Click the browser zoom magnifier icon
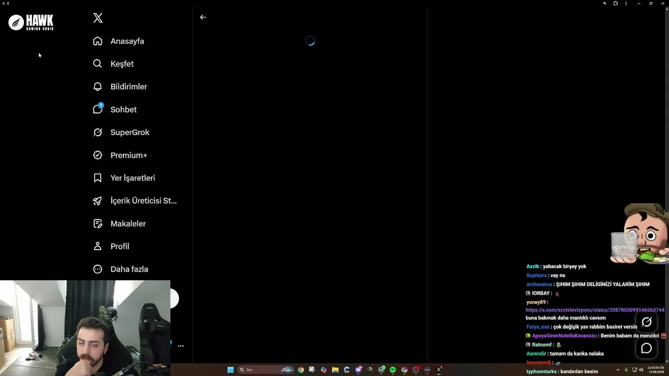This screenshot has height=376, width=669. pos(605,4)
